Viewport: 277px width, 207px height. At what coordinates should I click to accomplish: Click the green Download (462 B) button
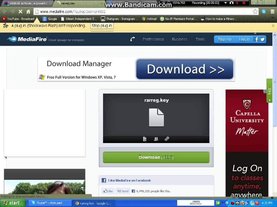point(156,157)
